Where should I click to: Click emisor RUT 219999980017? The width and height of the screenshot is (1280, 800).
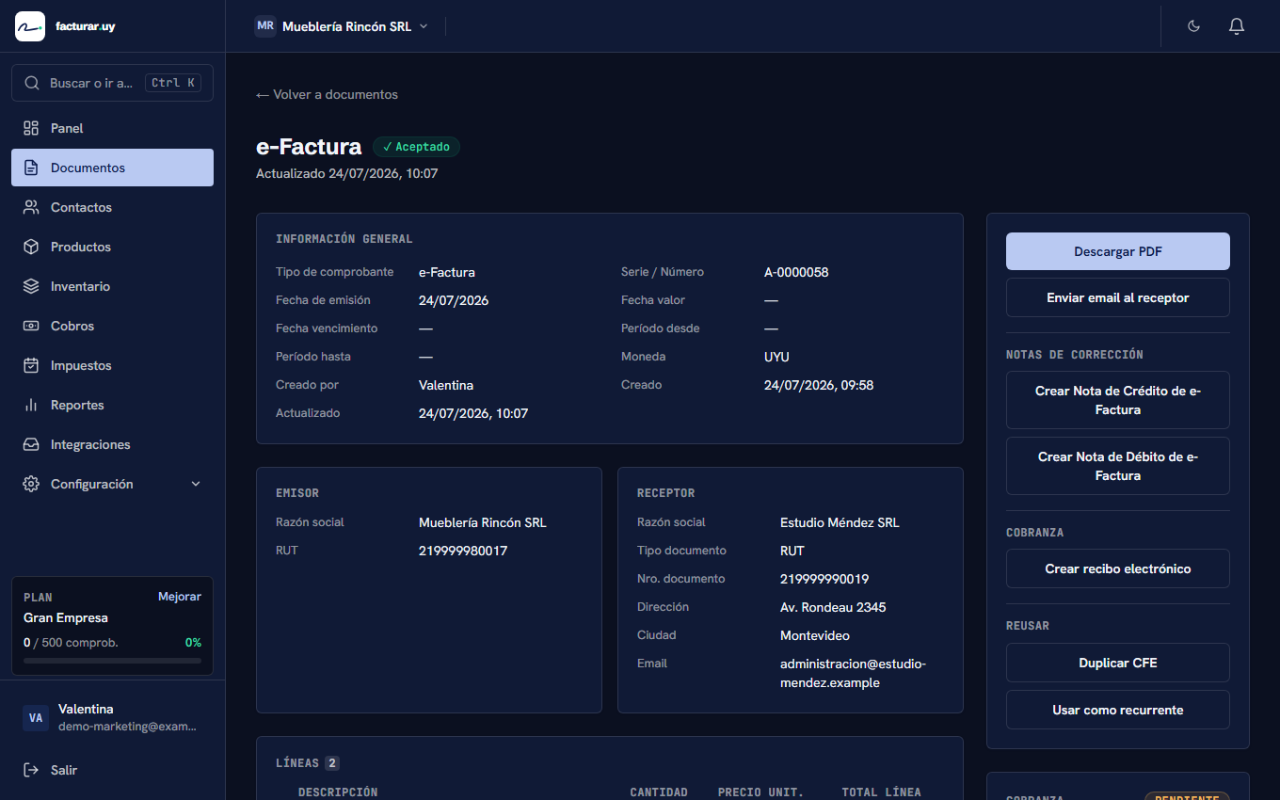(463, 551)
